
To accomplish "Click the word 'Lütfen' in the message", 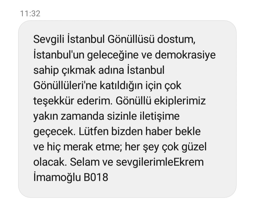I will pos(93,131).
